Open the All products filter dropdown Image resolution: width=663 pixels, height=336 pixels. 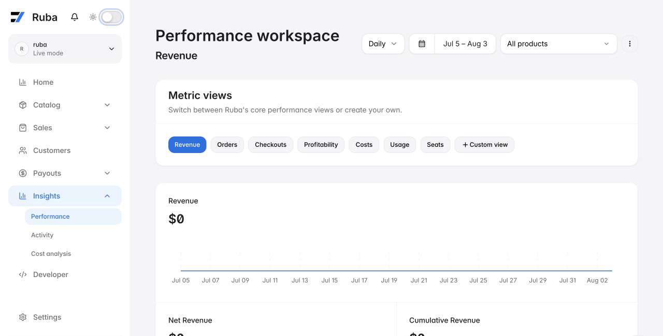(558, 44)
